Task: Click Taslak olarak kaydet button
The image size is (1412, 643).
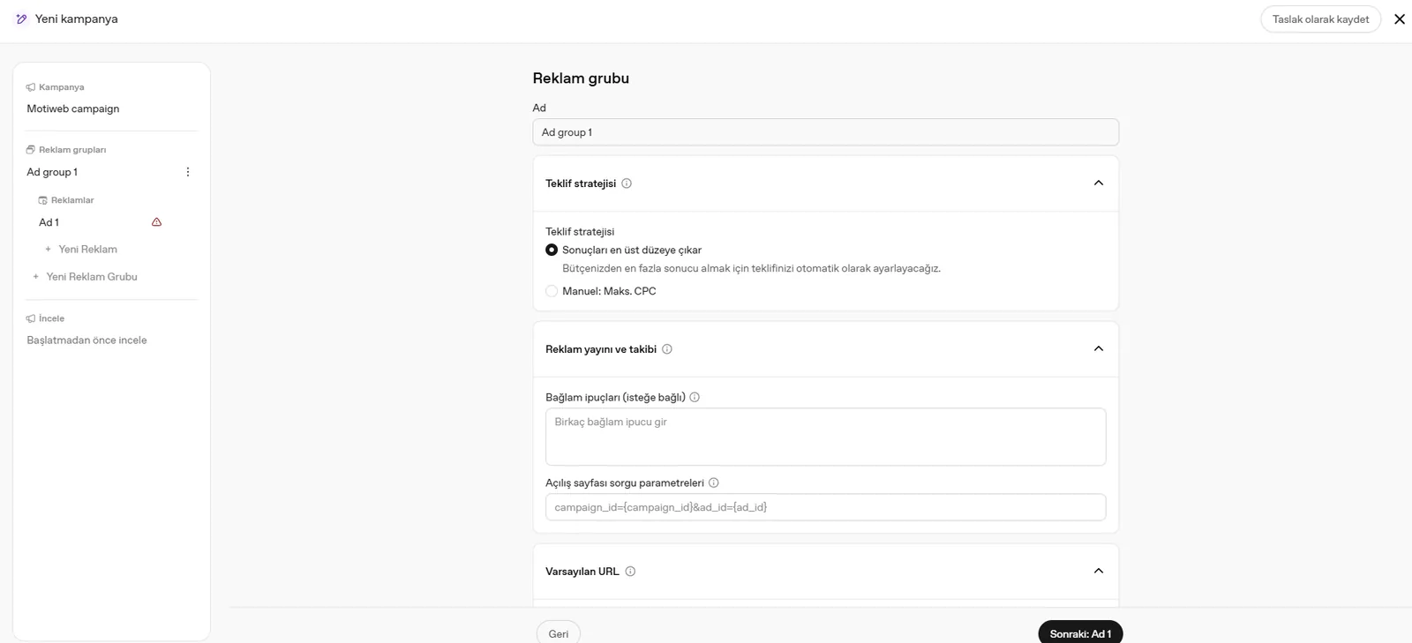Action: (1320, 19)
